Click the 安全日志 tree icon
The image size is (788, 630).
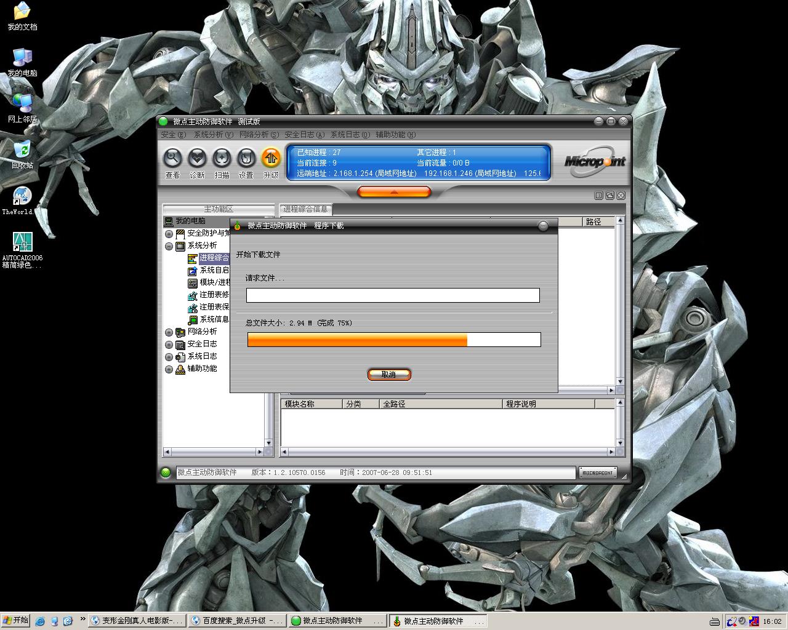180,345
